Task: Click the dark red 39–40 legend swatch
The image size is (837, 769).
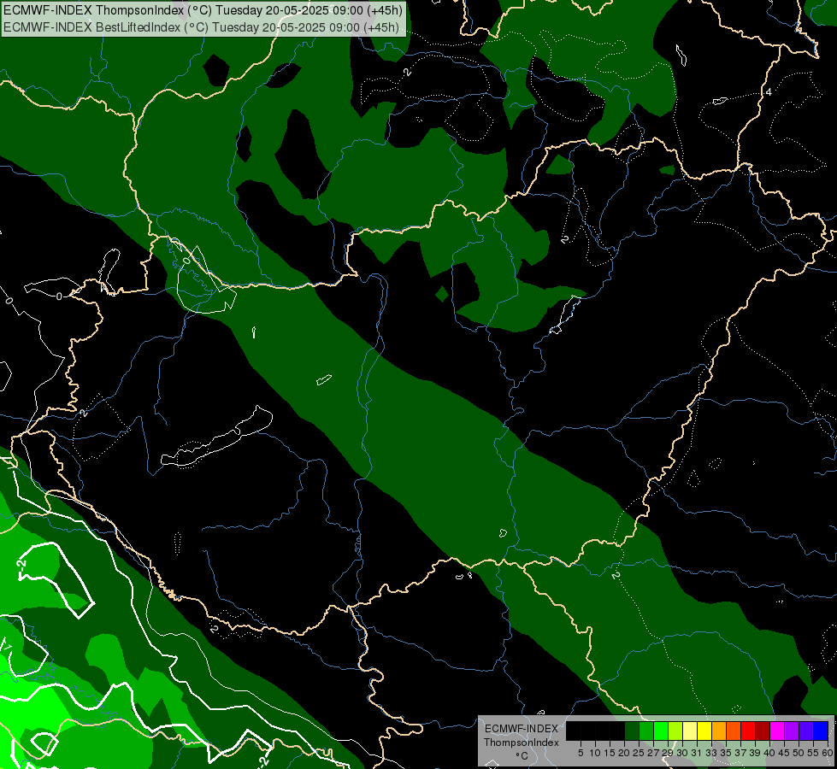Action: click(763, 731)
